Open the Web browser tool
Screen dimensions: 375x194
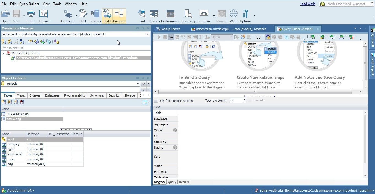[x=233, y=16]
